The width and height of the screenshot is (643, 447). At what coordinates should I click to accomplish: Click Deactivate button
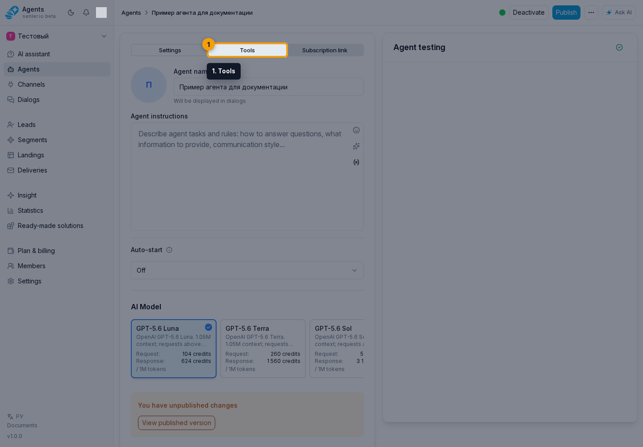click(x=529, y=13)
